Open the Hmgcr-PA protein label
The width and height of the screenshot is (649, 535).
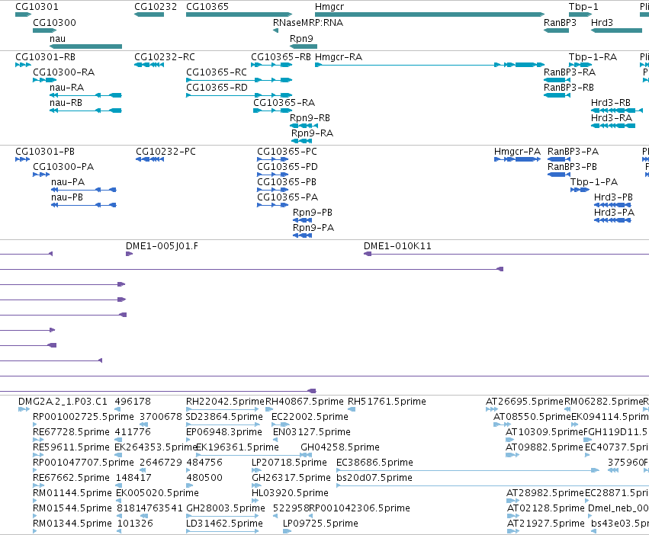pos(517,152)
